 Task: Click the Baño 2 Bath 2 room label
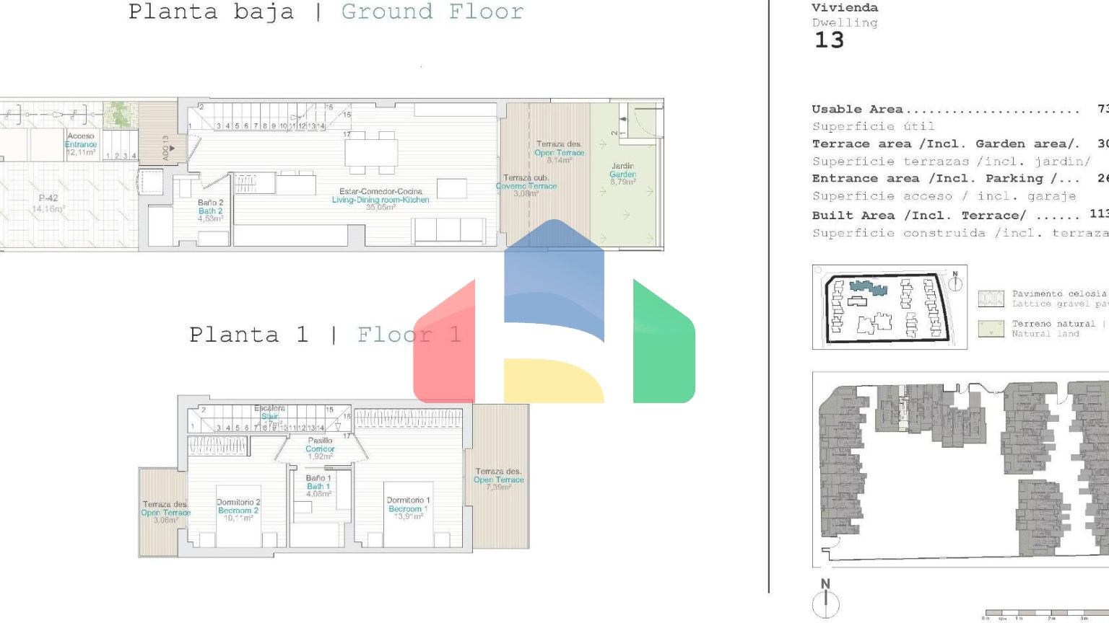point(210,211)
